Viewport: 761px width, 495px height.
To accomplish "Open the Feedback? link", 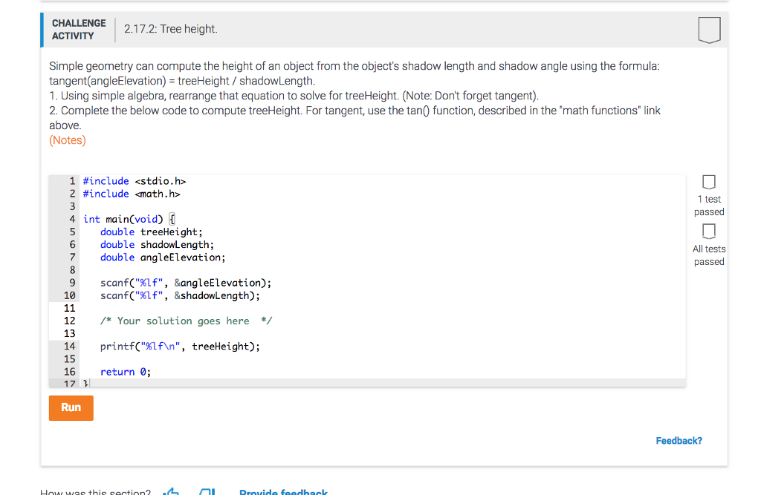I will point(679,441).
